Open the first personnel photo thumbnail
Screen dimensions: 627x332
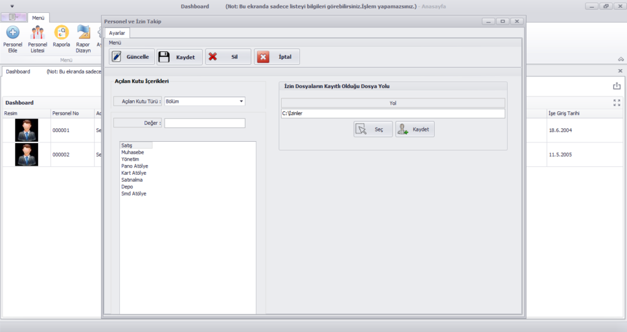click(26, 130)
